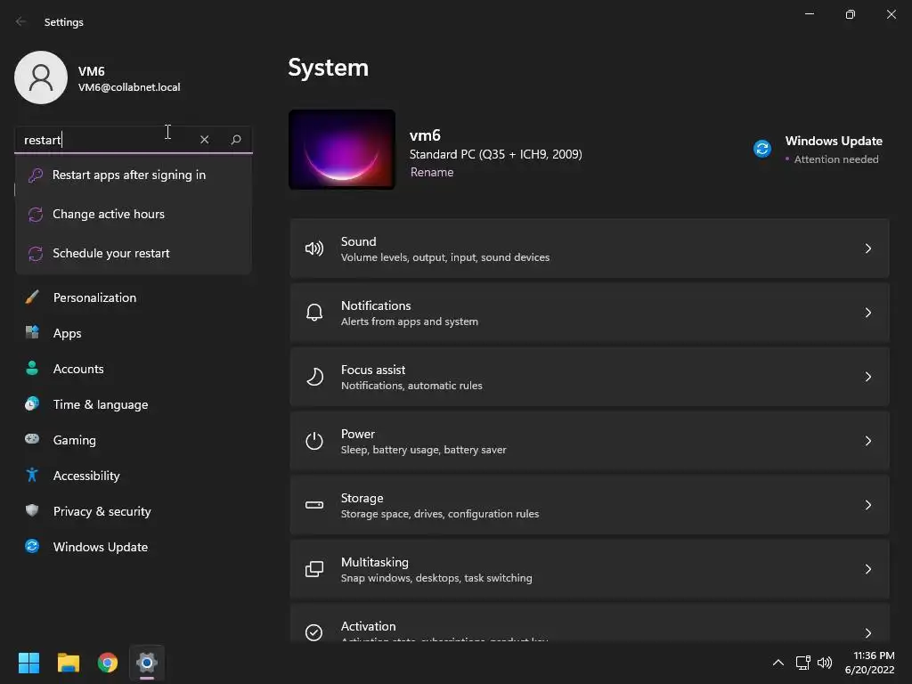This screenshot has width=912, height=684.
Task: Click the Accounts label in sidebar
Action: tap(78, 369)
